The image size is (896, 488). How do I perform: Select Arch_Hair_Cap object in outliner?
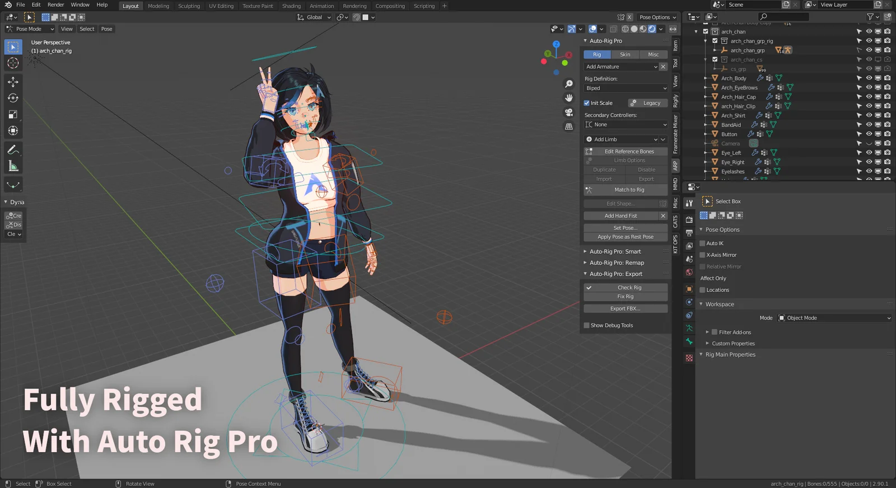coord(738,97)
